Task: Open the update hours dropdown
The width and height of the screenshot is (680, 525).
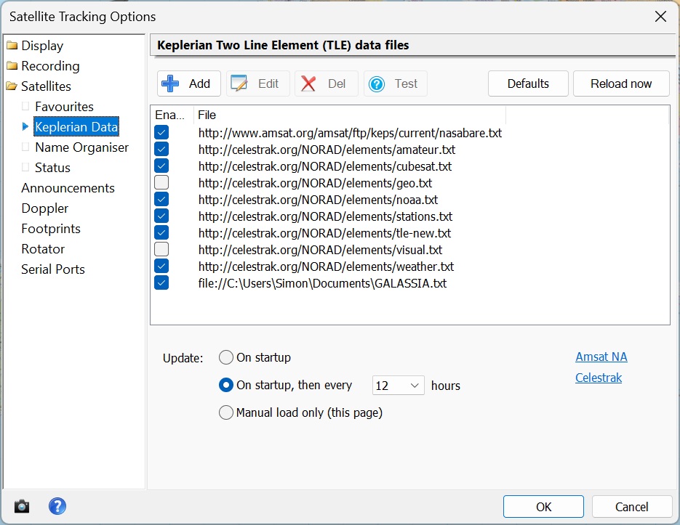Action: 398,386
